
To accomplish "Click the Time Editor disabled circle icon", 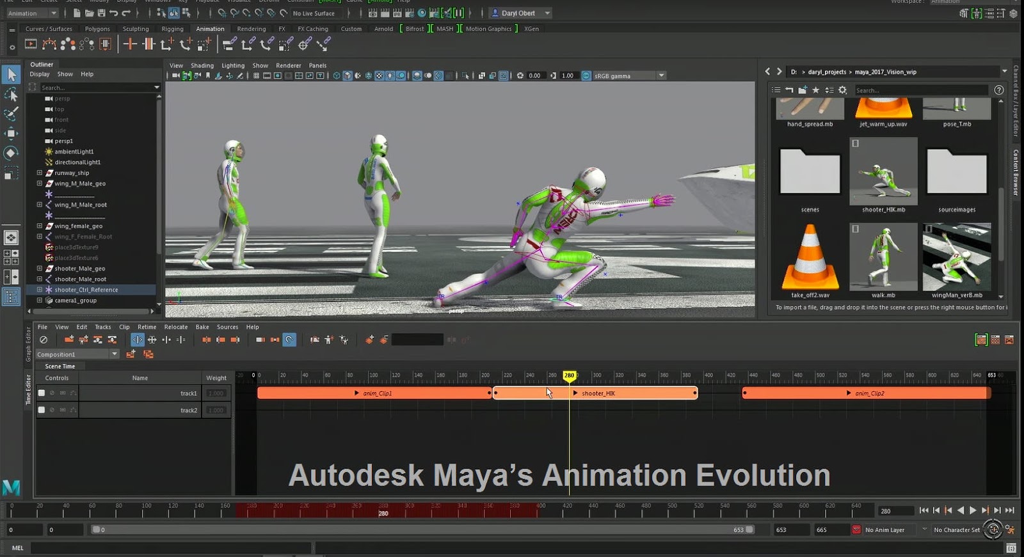I will click(x=44, y=340).
